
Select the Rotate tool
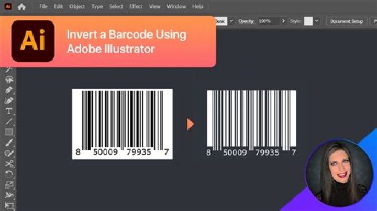pyautogui.click(x=9, y=174)
